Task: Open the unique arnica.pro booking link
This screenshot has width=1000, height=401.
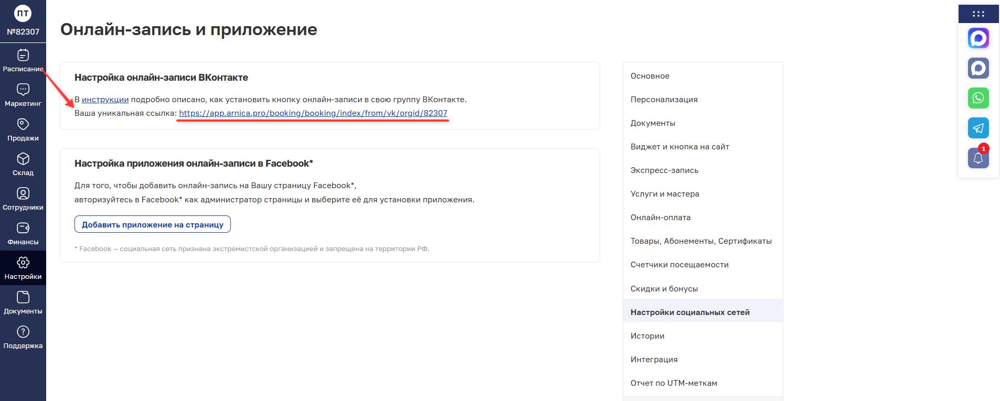Action: pos(313,113)
